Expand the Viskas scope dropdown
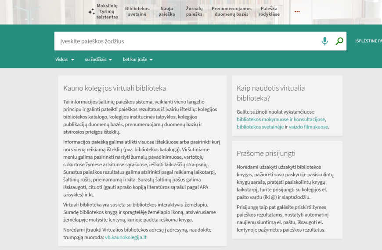The height and width of the screenshot is (250, 382). point(65,60)
